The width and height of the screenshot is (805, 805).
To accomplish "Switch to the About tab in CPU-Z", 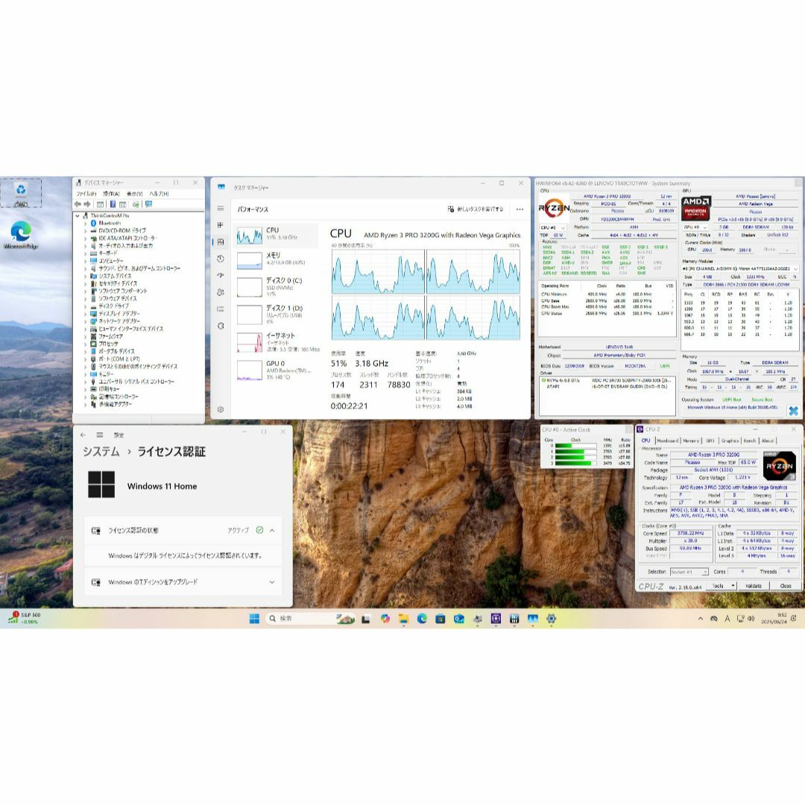I will tap(768, 441).
